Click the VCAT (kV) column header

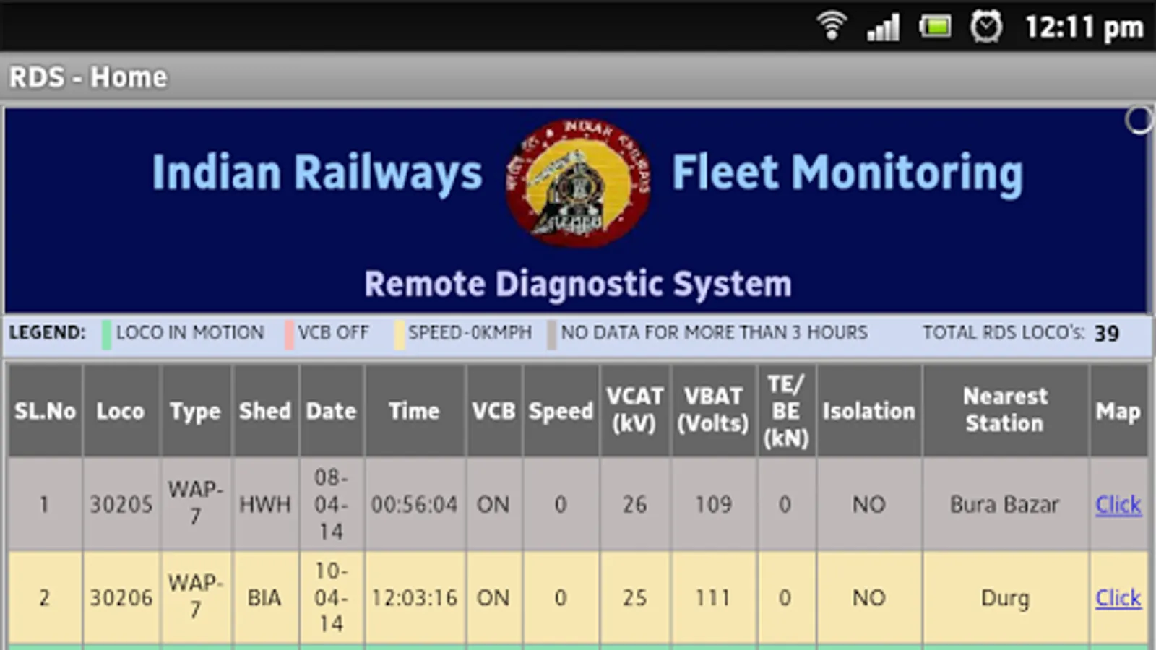tap(635, 411)
